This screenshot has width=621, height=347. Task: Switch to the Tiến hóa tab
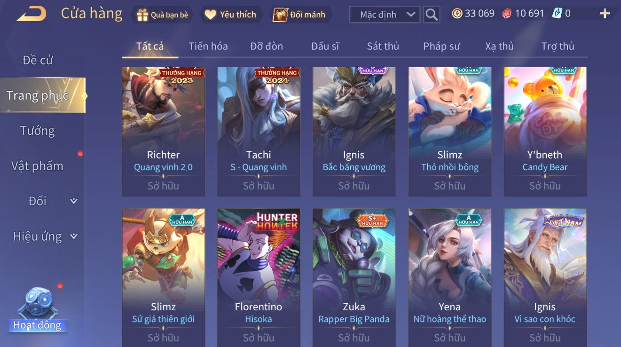pyautogui.click(x=208, y=46)
